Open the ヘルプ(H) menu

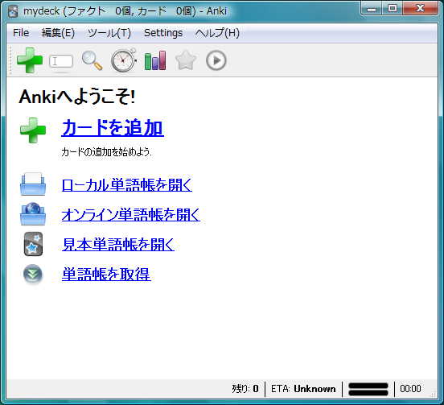point(217,33)
